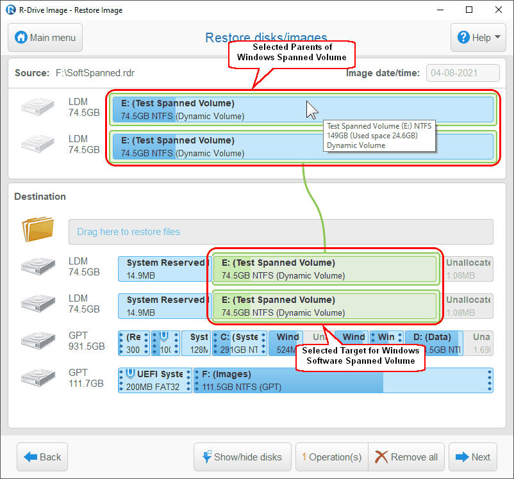Click the blue Next arrow icon
The image size is (514, 479).
coord(462,457)
